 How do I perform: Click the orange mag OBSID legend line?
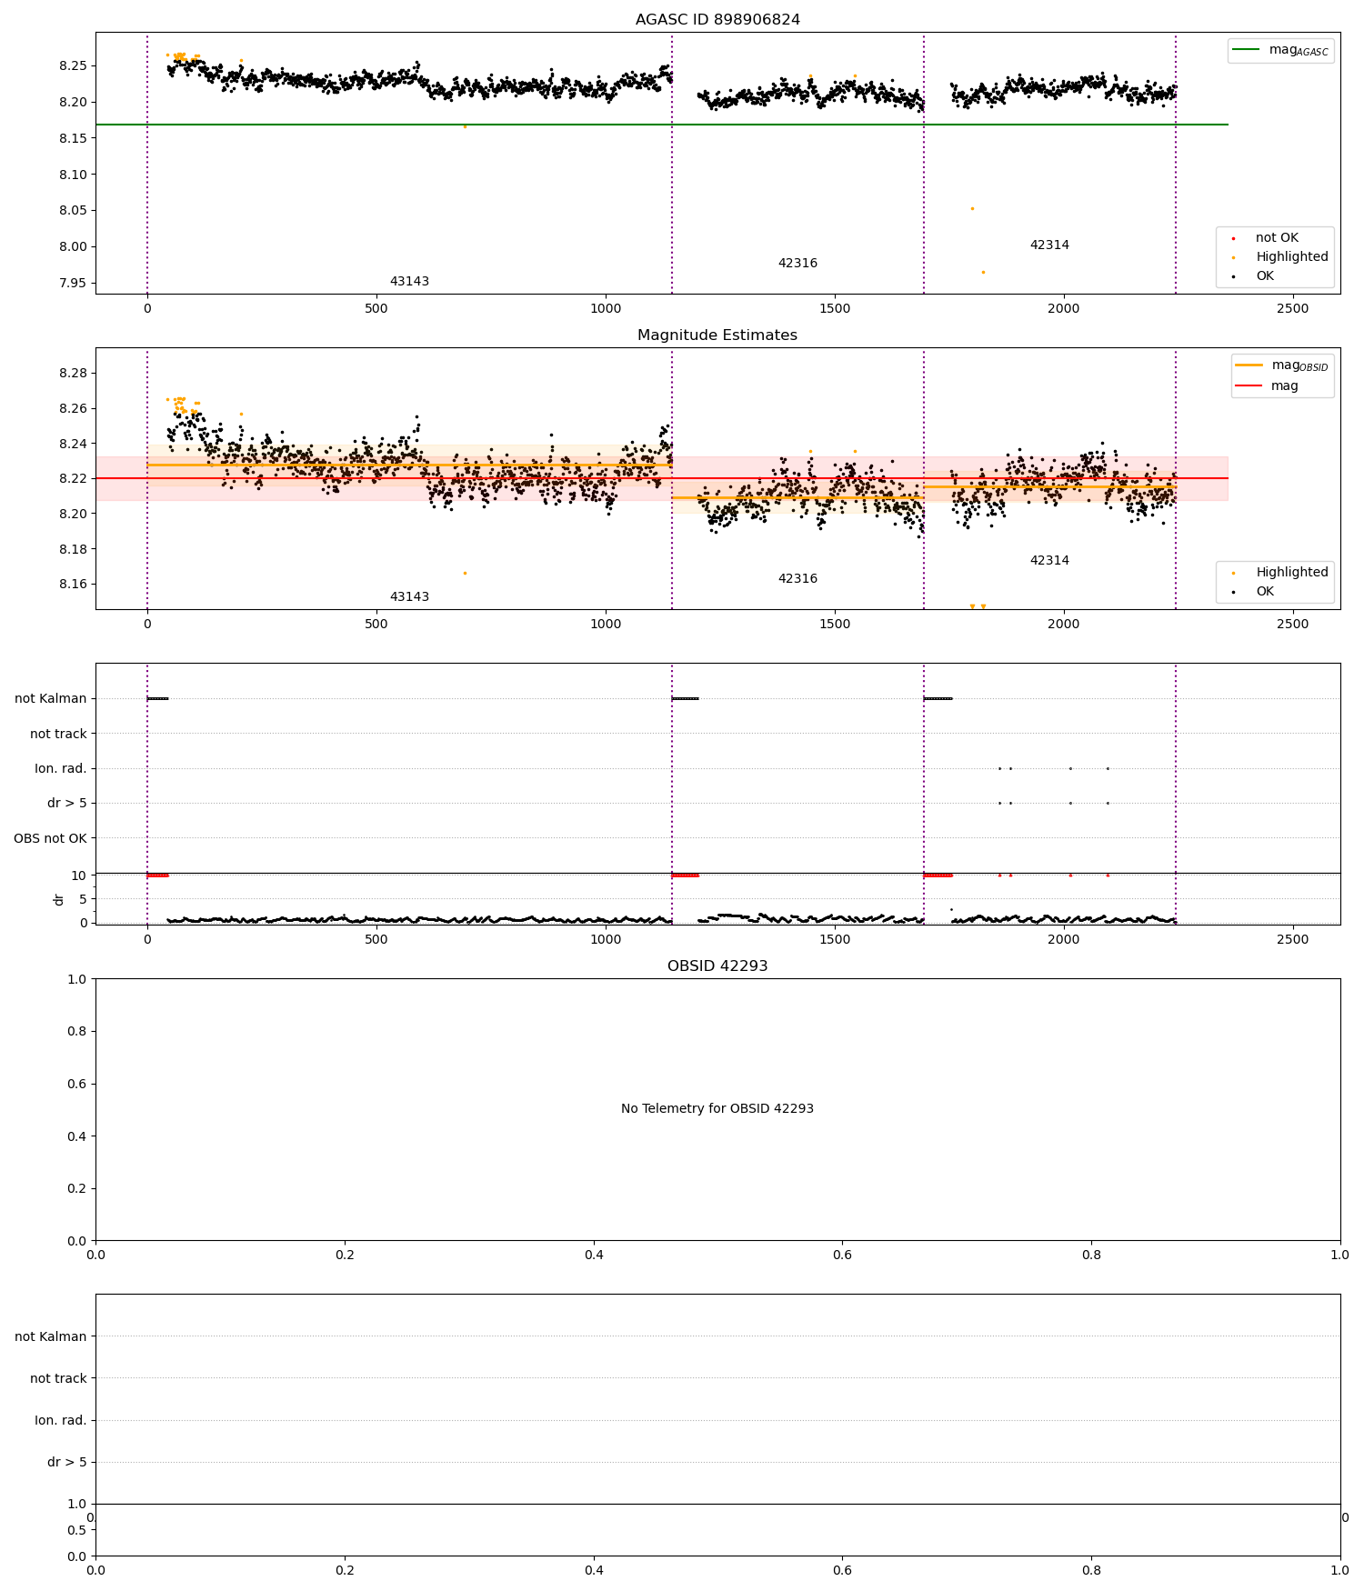[1249, 365]
